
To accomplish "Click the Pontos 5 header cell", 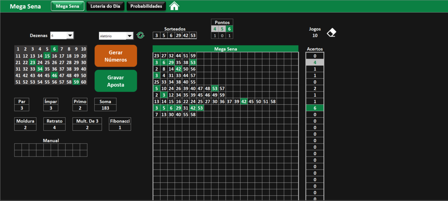I will [x=222, y=29].
